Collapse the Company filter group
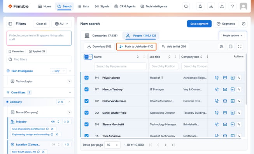 tap(69, 102)
